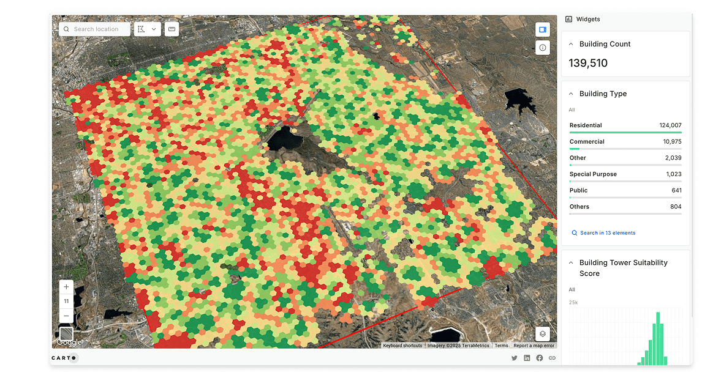Filter by the Residential category row
This screenshot has width=702, height=378.
click(x=625, y=125)
